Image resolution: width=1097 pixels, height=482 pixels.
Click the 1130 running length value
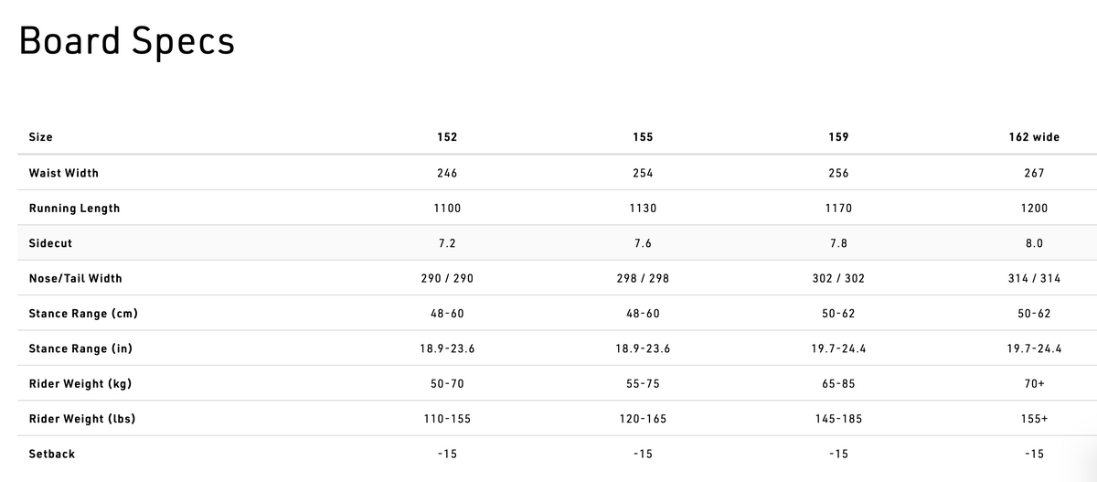[643, 209]
